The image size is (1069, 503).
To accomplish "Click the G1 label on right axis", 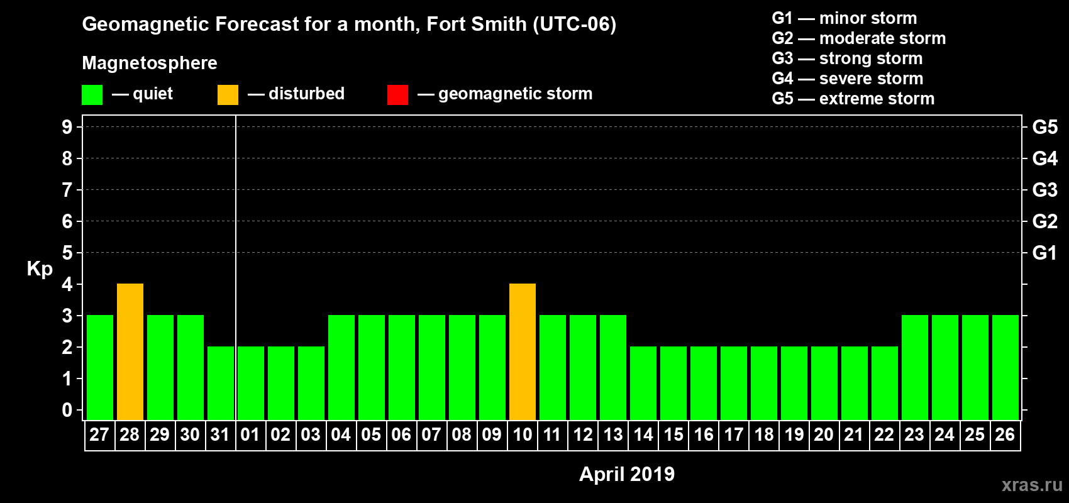I will coord(1045,253).
